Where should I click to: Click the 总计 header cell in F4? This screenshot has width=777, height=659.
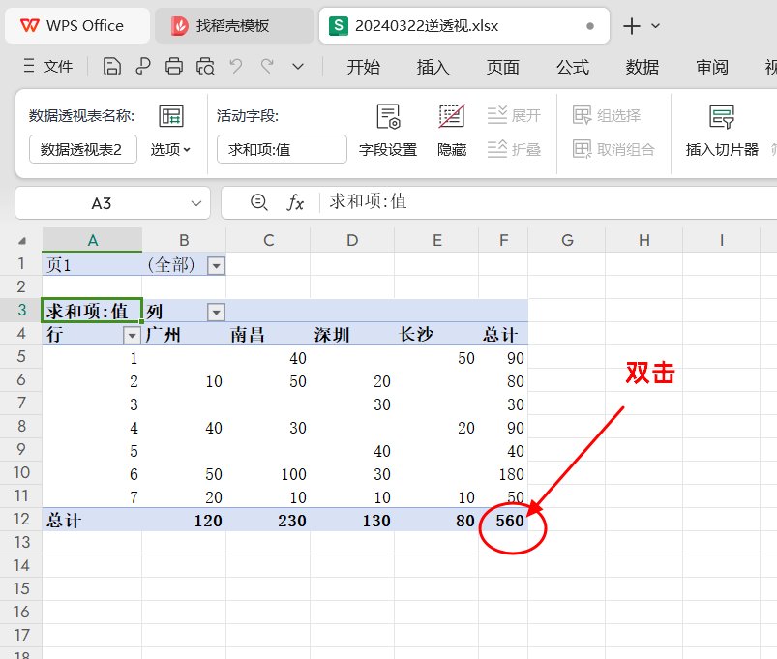tap(503, 335)
